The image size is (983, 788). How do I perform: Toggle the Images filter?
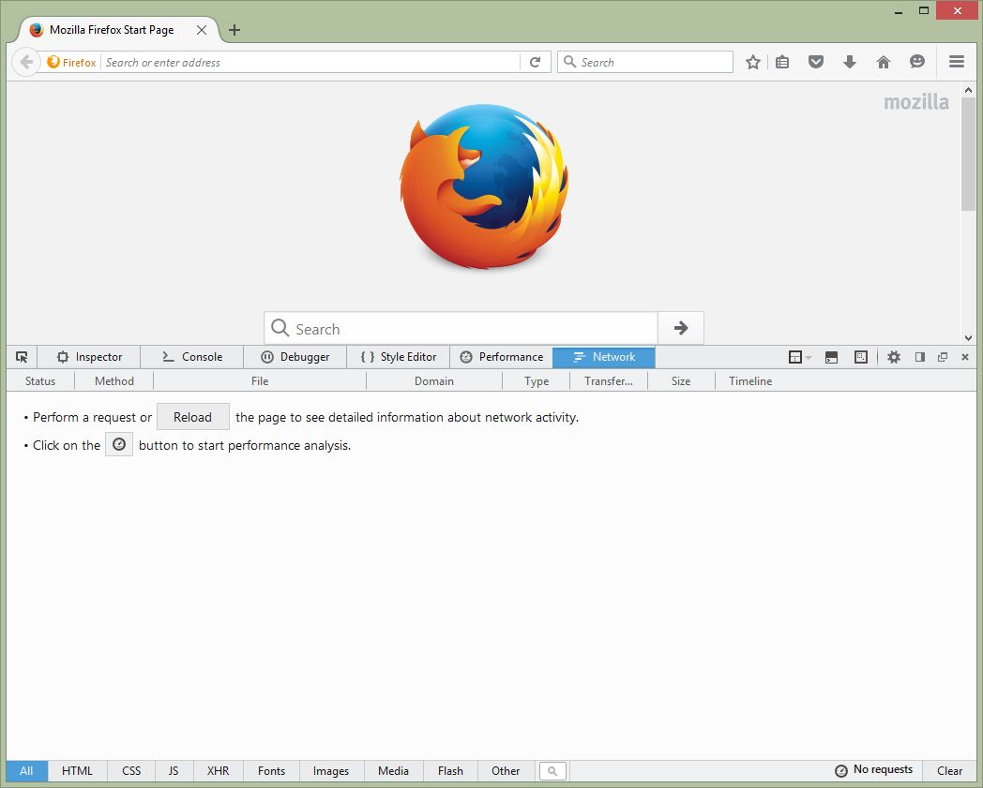(x=331, y=771)
